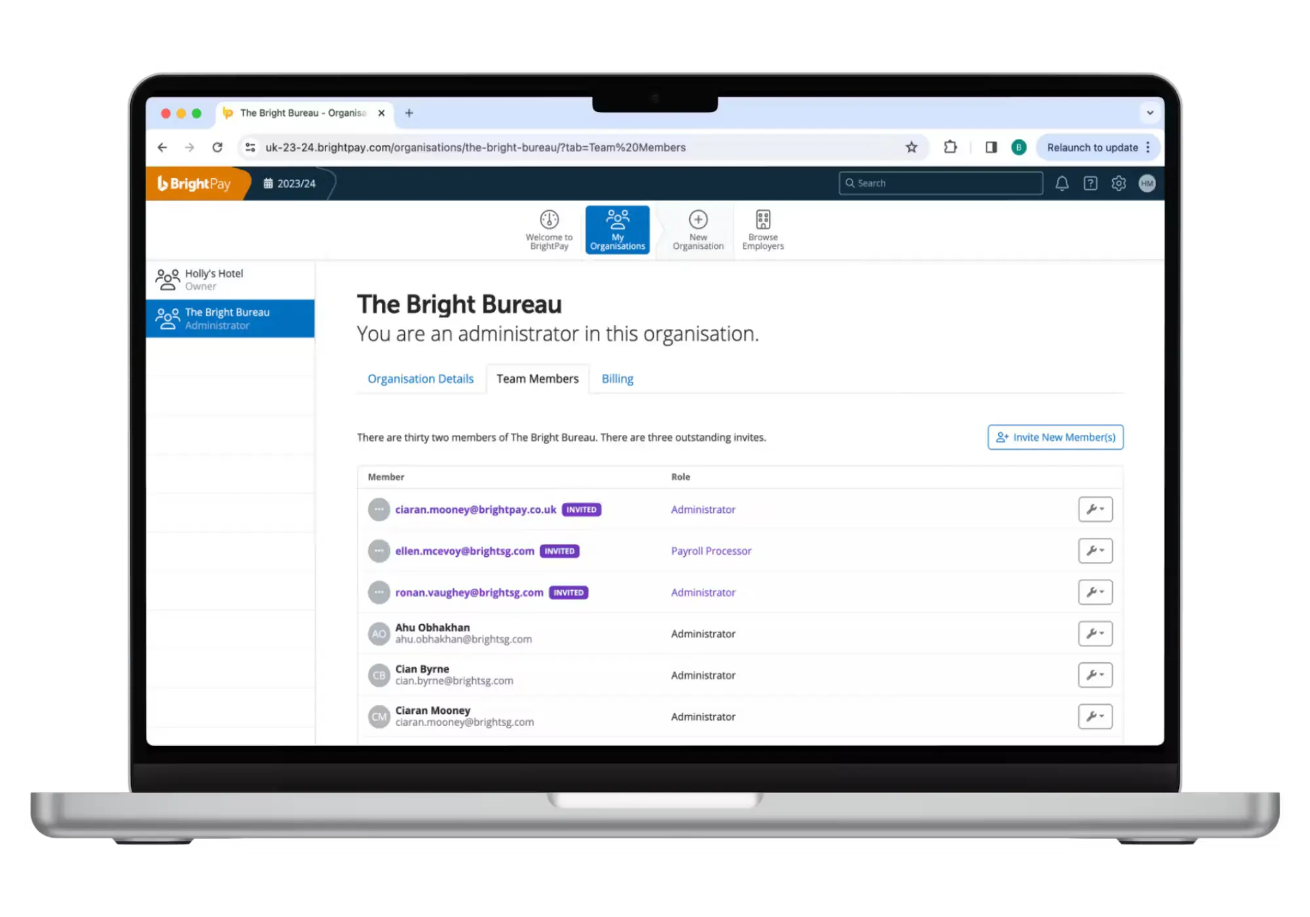Click the CB avatar of Cian Byrne
This screenshot has width=1310, height=917.
[379, 675]
